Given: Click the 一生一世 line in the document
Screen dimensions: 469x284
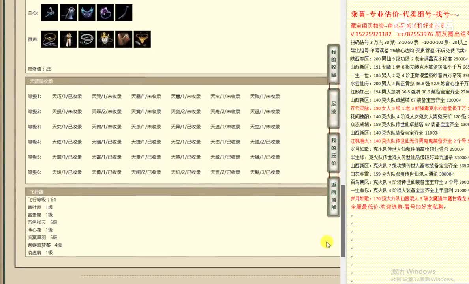Looking at the screenshot, I should point(409,75).
